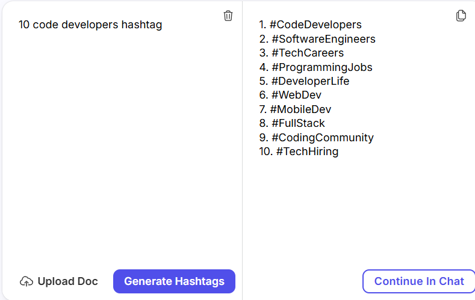Click the #ProgrammingJobs hashtag
Image resolution: width=475 pixels, height=300 pixels.
click(x=321, y=67)
